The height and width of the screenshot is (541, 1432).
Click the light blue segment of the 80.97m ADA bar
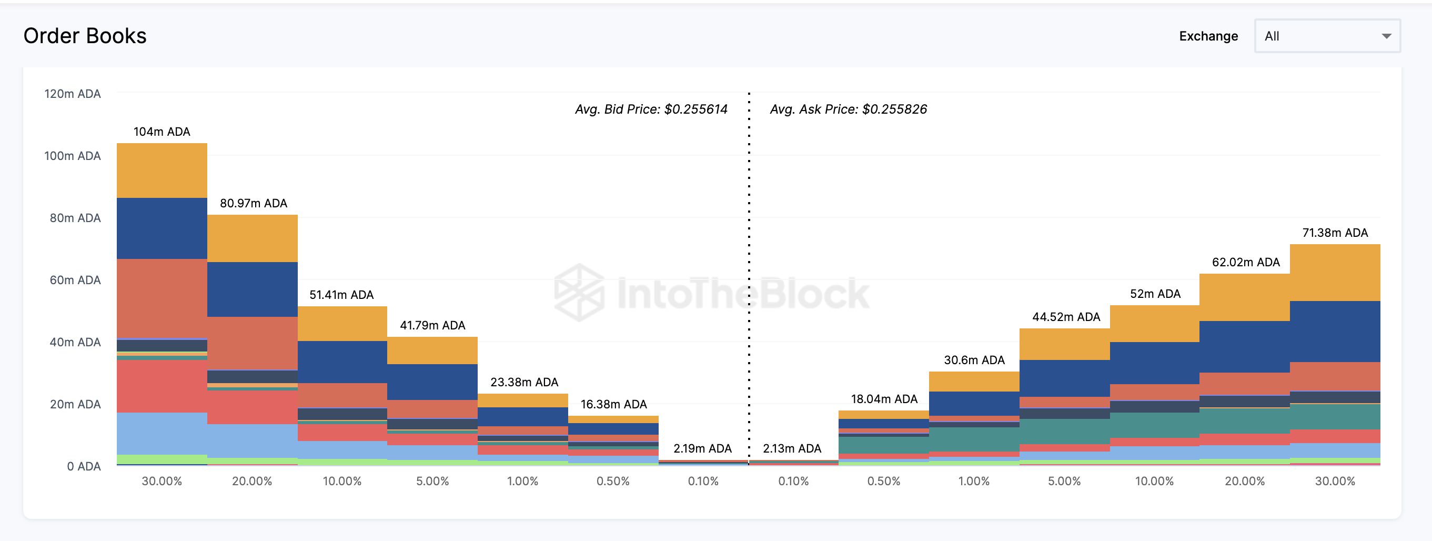253,441
